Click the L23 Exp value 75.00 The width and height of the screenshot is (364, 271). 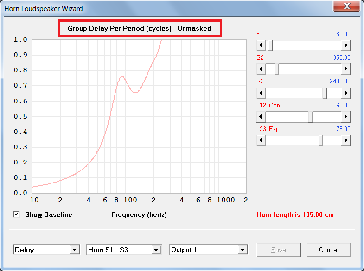[x=343, y=129]
